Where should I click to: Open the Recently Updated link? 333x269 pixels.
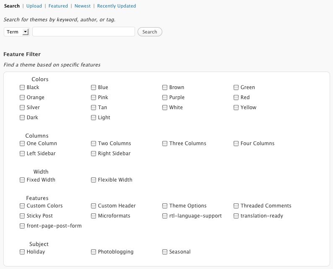116,6
